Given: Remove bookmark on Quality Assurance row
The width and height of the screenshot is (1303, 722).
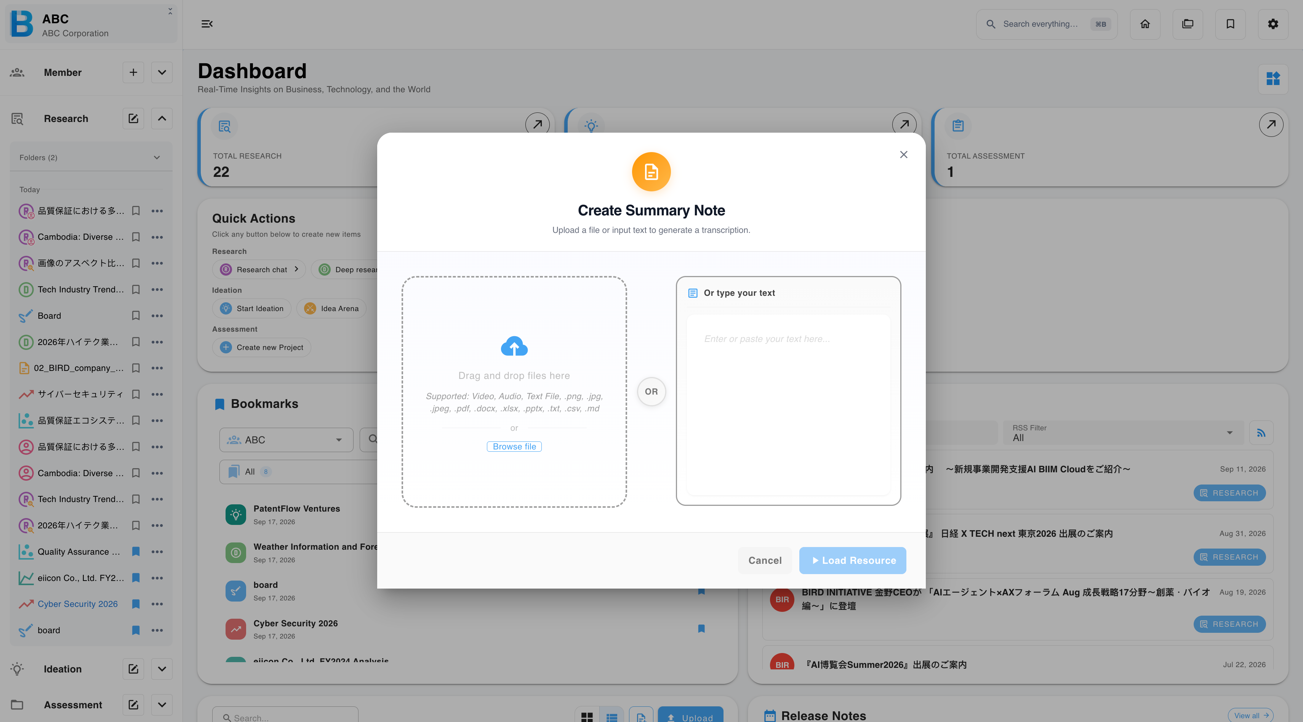Looking at the screenshot, I should click(136, 552).
